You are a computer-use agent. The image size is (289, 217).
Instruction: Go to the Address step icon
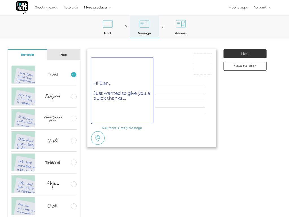click(181, 24)
